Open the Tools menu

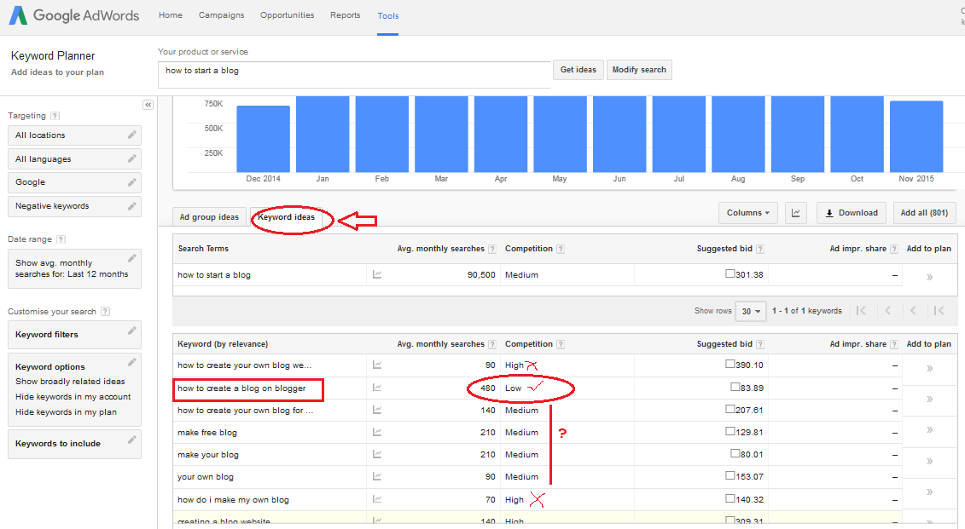click(x=387, y=16)
